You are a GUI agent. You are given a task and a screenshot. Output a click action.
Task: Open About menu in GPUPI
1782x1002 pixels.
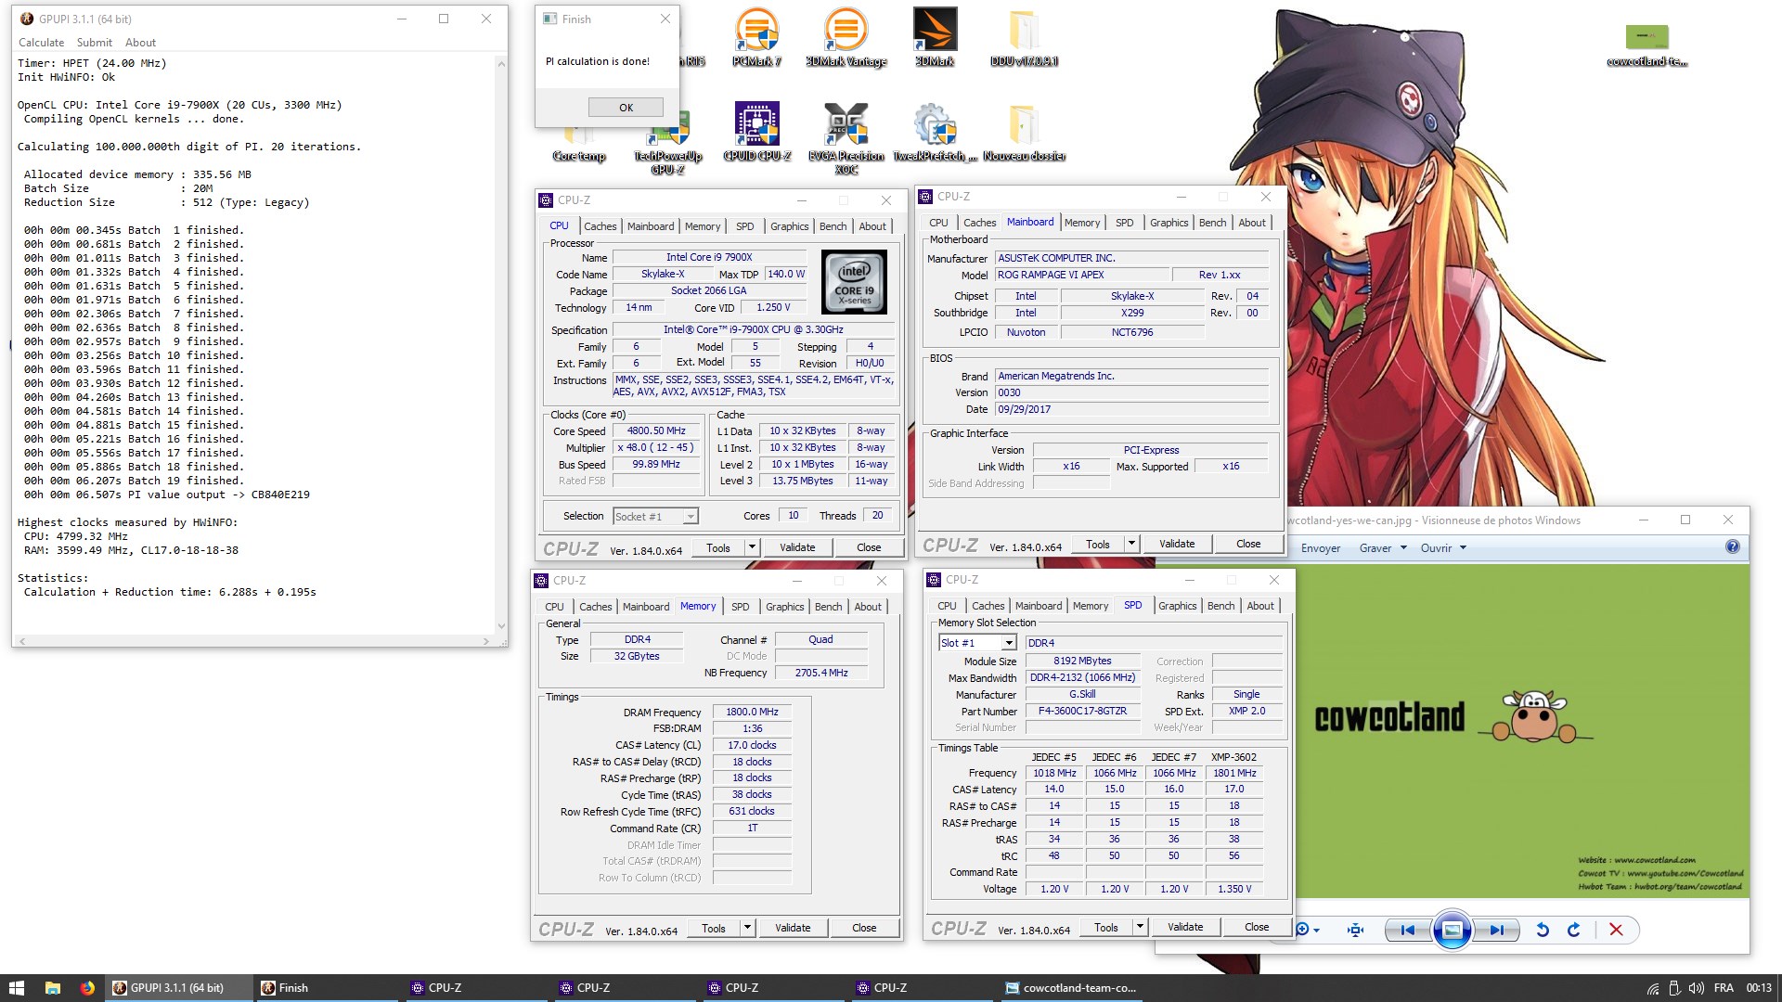140,43
